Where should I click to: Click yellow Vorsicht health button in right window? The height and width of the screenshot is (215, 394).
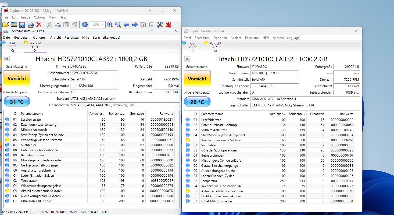pyautogui.click(x=197, y=79)
